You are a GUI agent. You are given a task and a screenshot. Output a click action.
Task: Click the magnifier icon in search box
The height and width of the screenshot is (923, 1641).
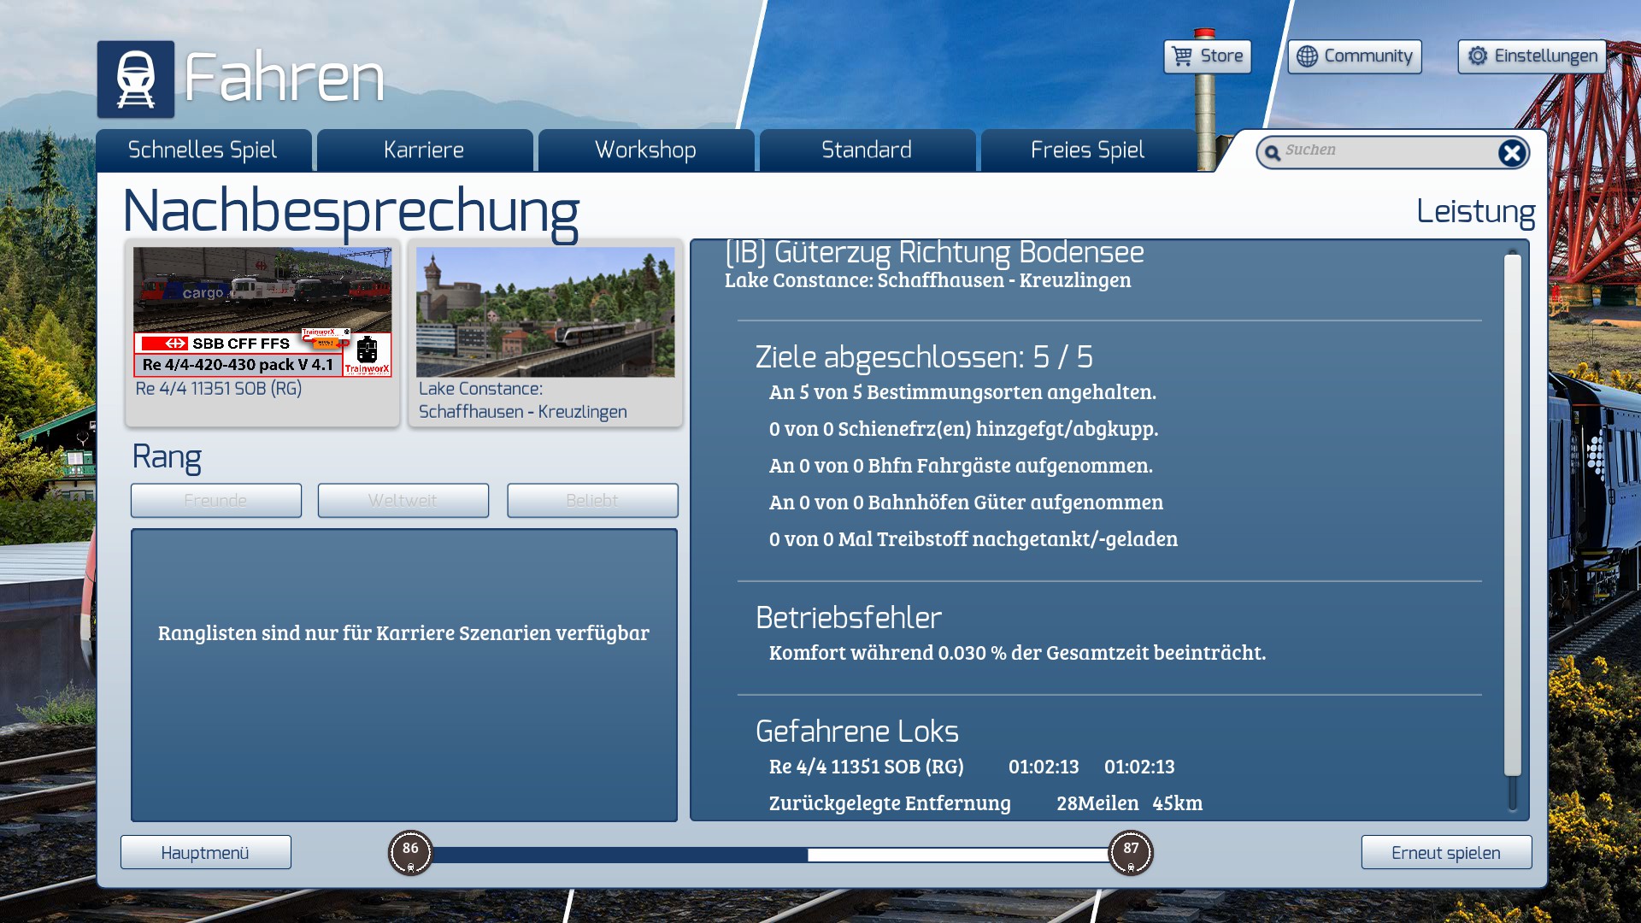coord(1272,153)
